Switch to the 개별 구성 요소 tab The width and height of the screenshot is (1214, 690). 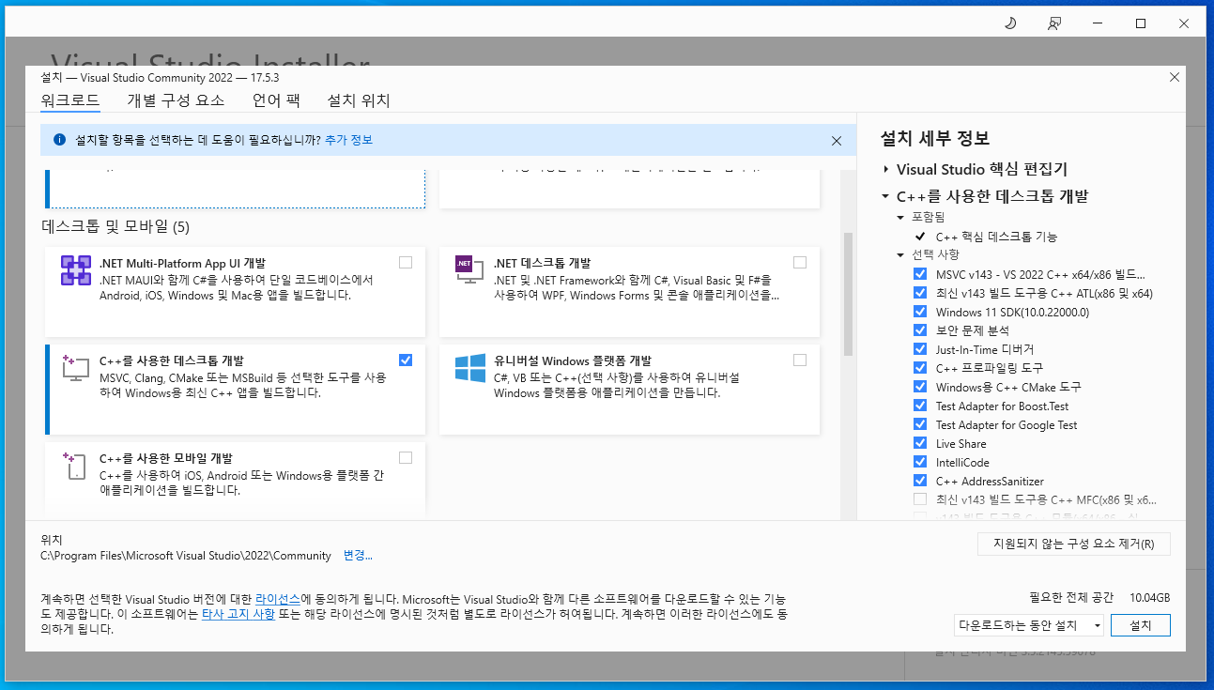coord(176,100)
